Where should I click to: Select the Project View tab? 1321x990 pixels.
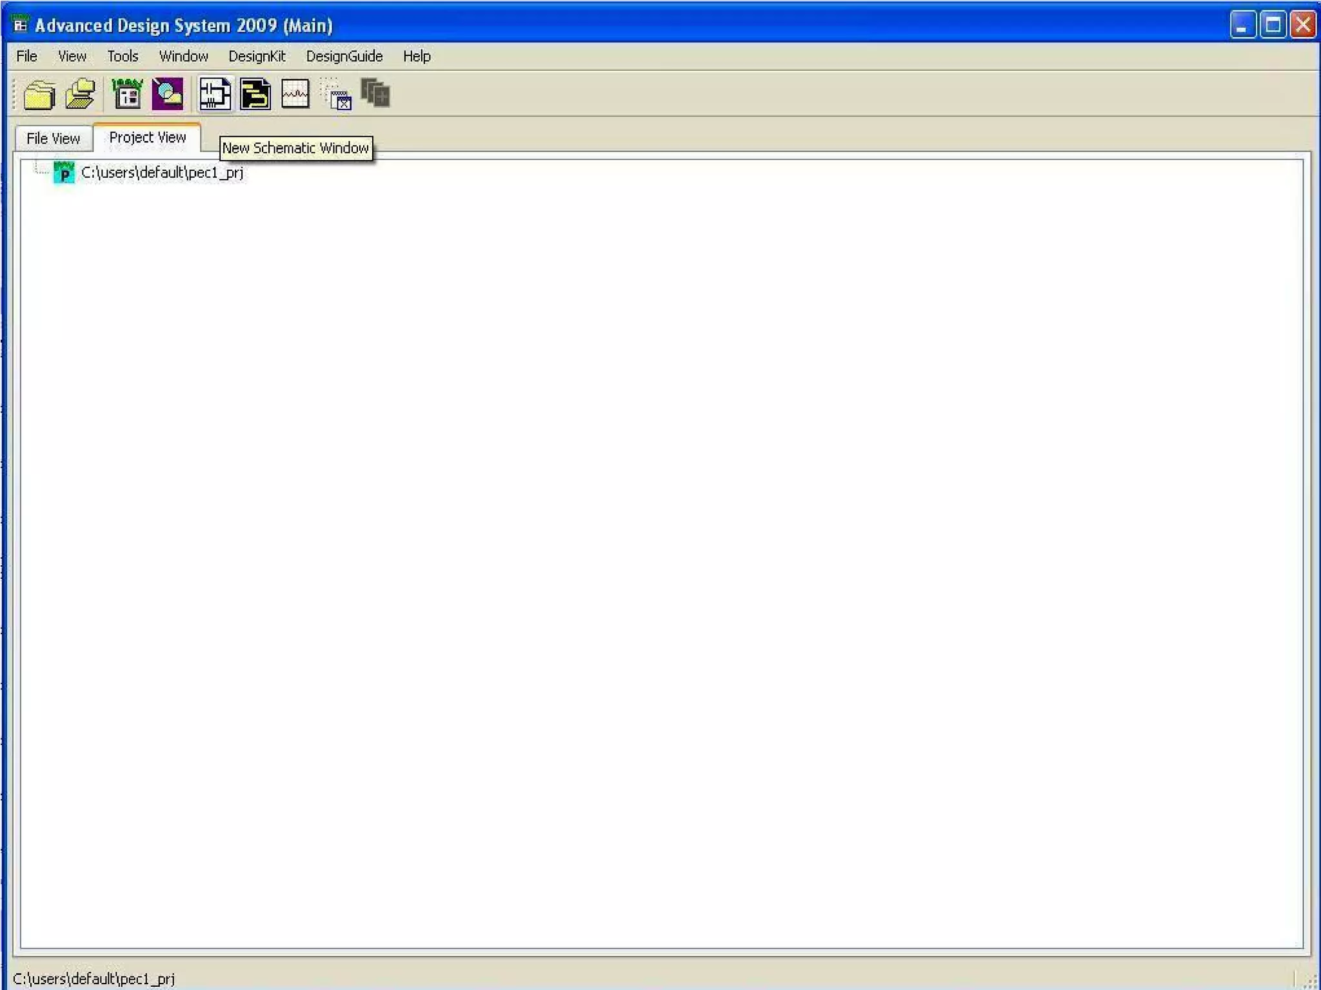coord(147,138)
